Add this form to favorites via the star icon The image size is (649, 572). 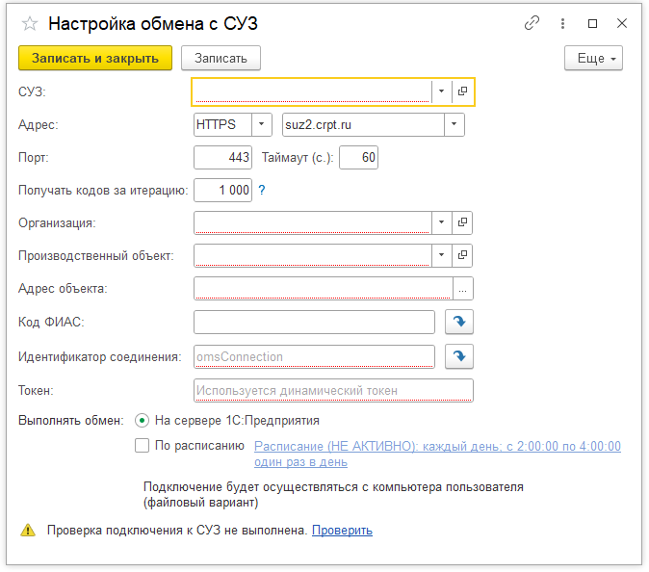(x=30, y=23)
